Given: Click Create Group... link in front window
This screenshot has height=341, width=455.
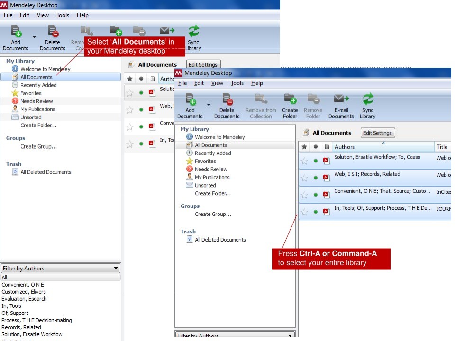Looking at the screenshot, I should [x=213, y=214].
